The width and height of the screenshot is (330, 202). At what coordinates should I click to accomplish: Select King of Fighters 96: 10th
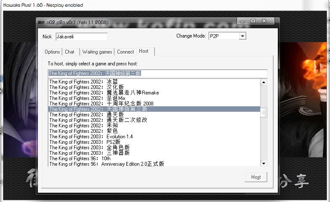[x=154, y=159]
